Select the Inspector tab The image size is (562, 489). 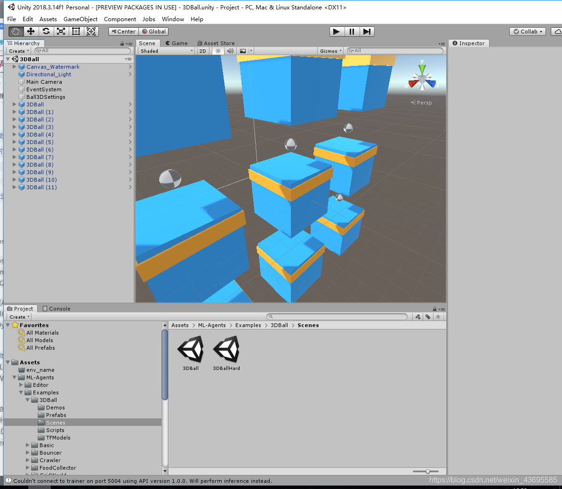[x=469, y=43]
